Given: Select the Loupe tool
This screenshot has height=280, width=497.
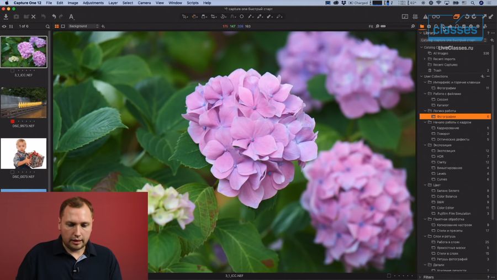Looking at the screenshot, I should coord(204,17).
